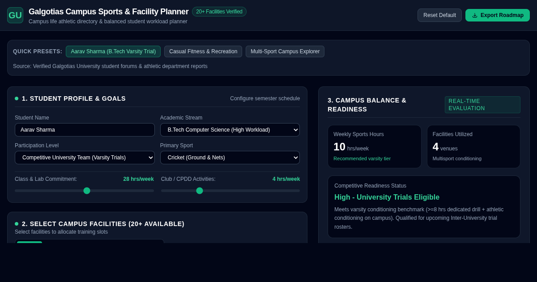
Task: Click the Weekly Sports Hours card
Action: pos(375,147)
